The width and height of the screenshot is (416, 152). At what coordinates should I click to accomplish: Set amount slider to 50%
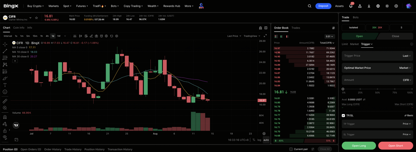[x=377, y=89]
